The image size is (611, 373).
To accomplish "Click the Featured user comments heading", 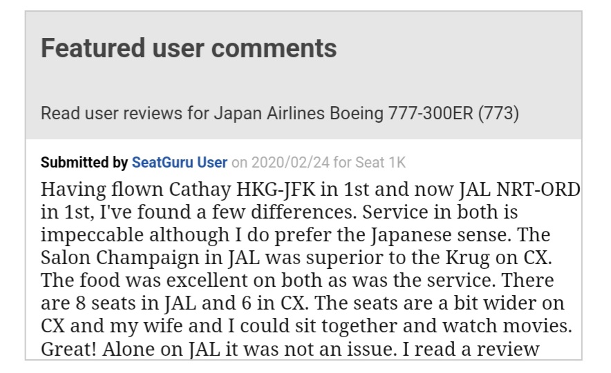I will pyautogui.click(x=189, y=48).
